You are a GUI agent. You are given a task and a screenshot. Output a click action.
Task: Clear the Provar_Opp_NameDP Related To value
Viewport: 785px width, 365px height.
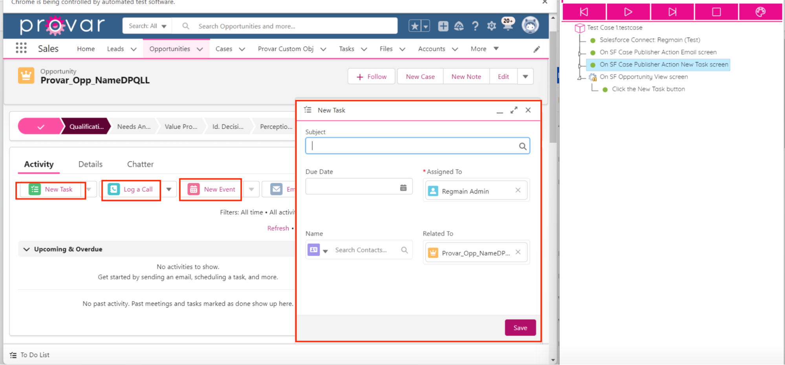[x=518, y=252]
